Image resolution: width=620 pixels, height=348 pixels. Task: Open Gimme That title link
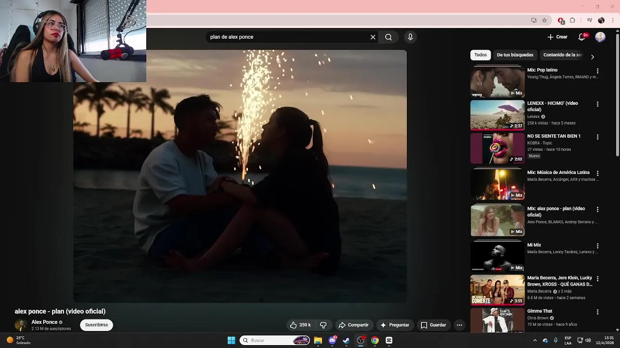540,311
